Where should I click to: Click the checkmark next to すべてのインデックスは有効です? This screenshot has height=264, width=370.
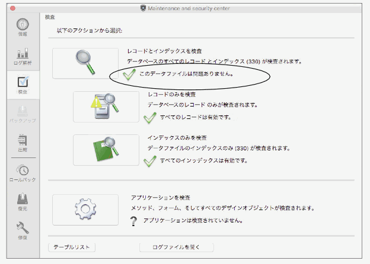[x=151, y=160]
